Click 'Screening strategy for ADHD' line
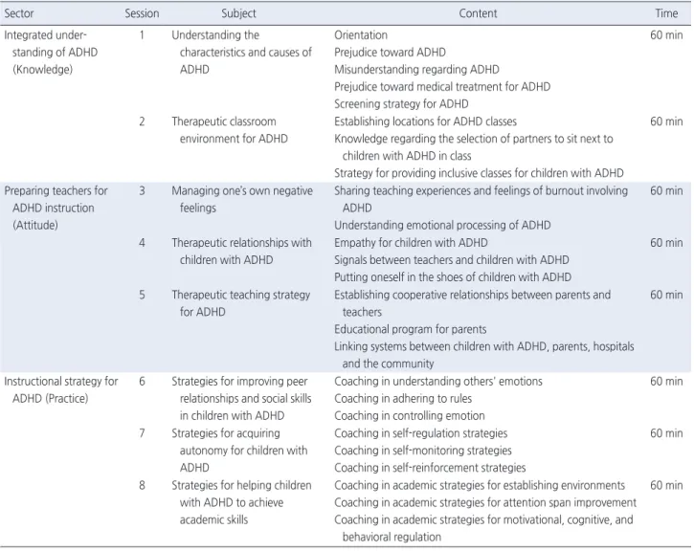Viewport: 694px width, 551px height. coord(401,104)
